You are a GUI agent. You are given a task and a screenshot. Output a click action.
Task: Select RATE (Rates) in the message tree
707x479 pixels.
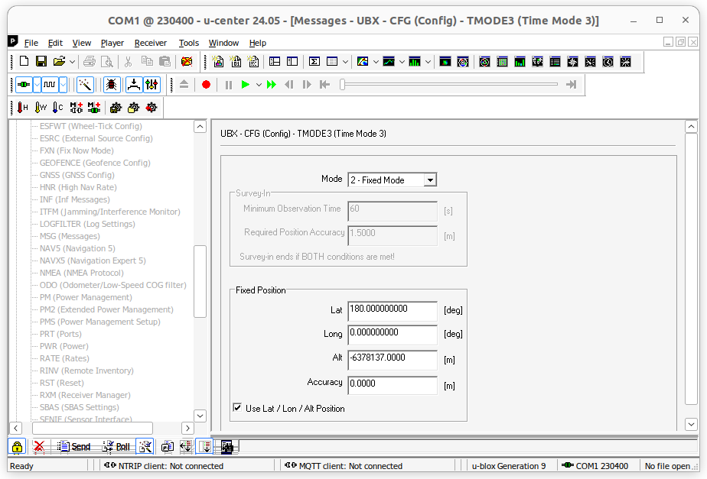(64, 358)
